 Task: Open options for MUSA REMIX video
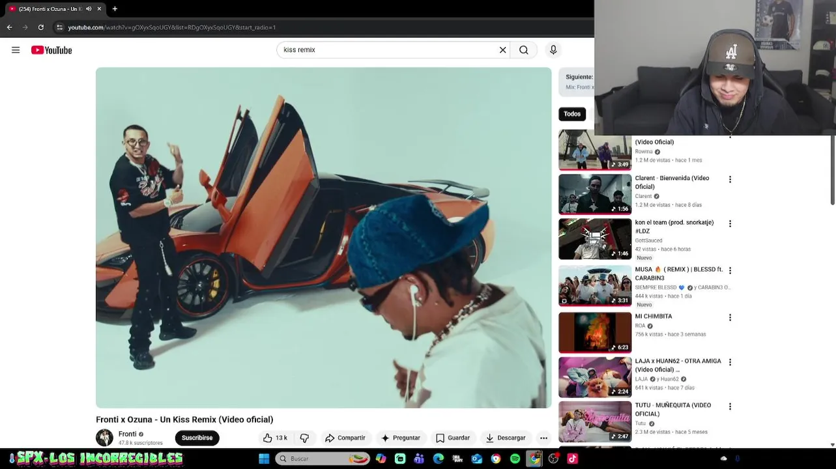coord(730,270)
